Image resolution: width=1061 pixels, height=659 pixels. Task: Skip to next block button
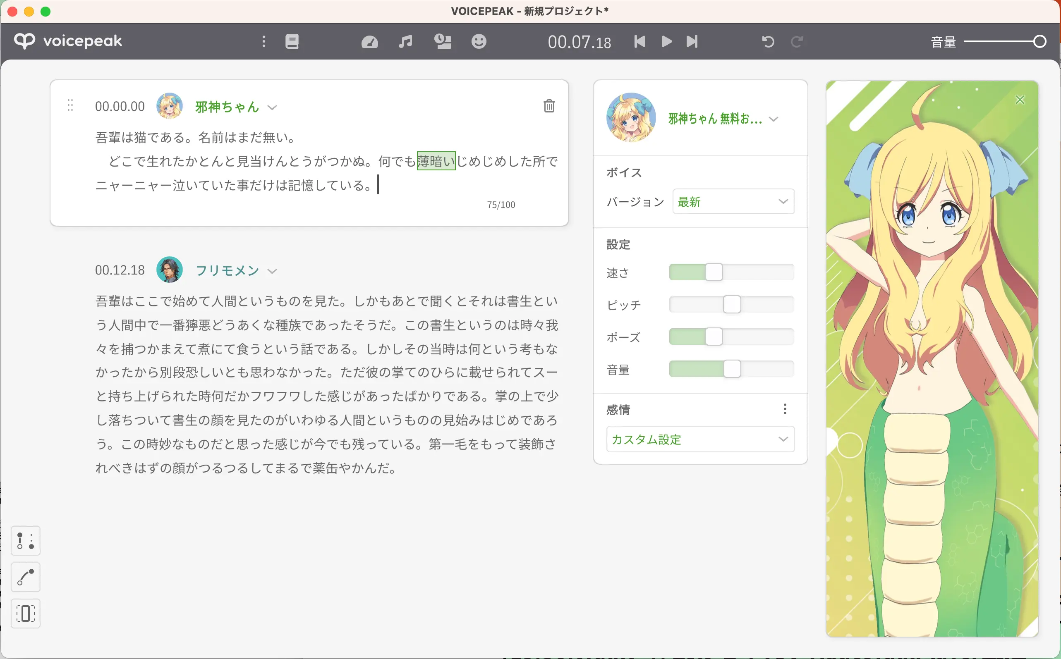(x=692, y=41)
